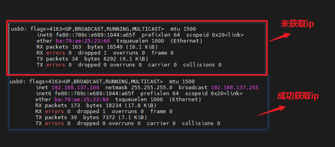Click the broadcast address 192.168.137.255
Screen dimensions: 335x147
(235, 88)
